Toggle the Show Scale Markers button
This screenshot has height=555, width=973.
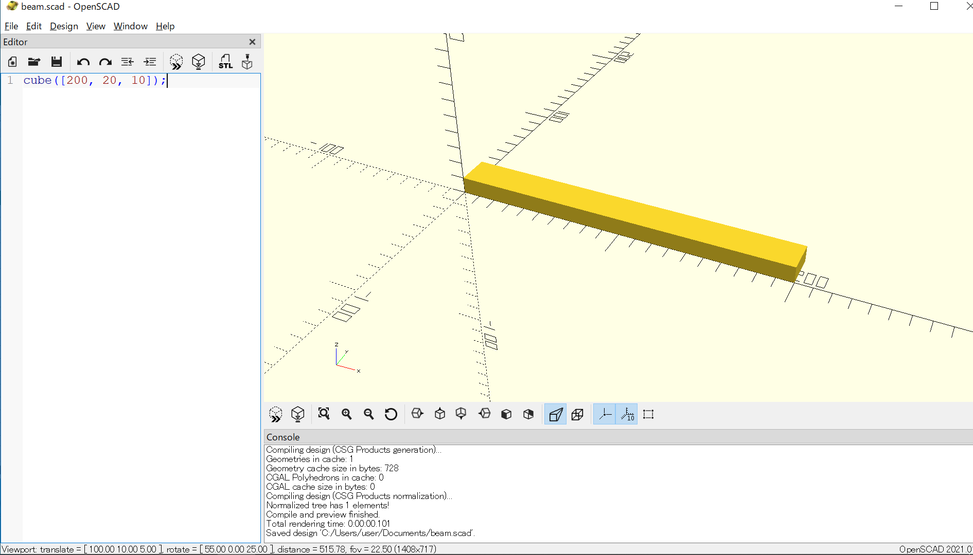pos(627,414)
